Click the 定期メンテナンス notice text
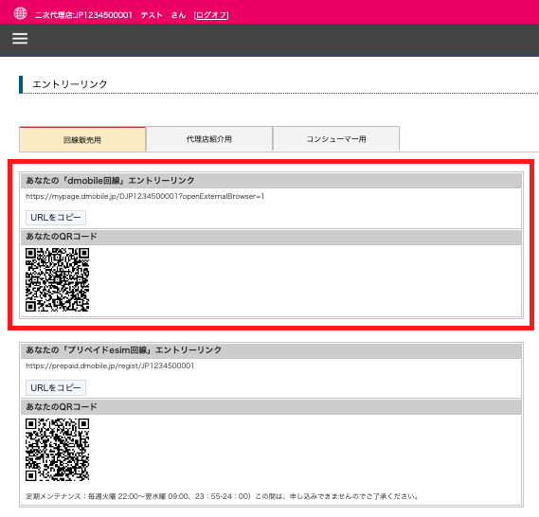539x517 pixels. (223, 496)
